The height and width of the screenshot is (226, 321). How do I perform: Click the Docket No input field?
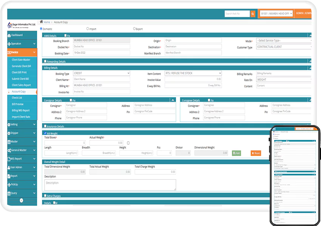click(x=102, y=47)
